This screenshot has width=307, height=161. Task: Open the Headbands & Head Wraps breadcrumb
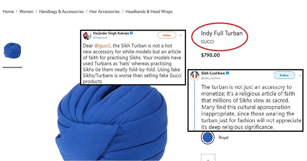pos(149,11)
